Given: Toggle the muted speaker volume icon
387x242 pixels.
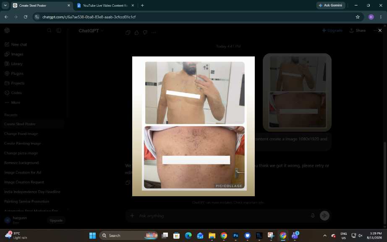Looking at the screenshot, I should click(360, 236).
